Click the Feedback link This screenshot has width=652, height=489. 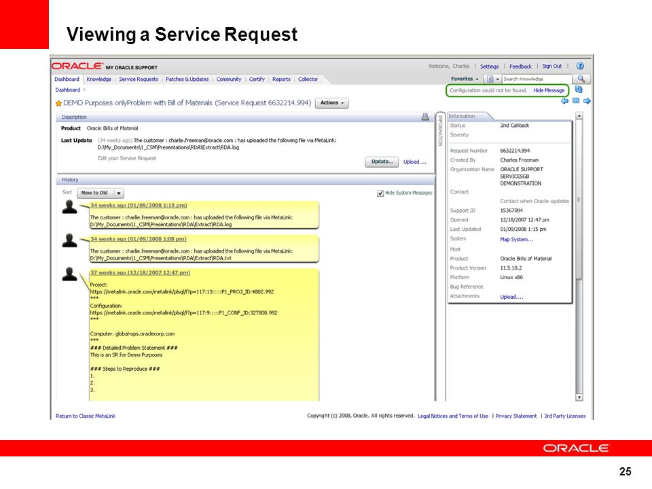[x=521, y=67]
